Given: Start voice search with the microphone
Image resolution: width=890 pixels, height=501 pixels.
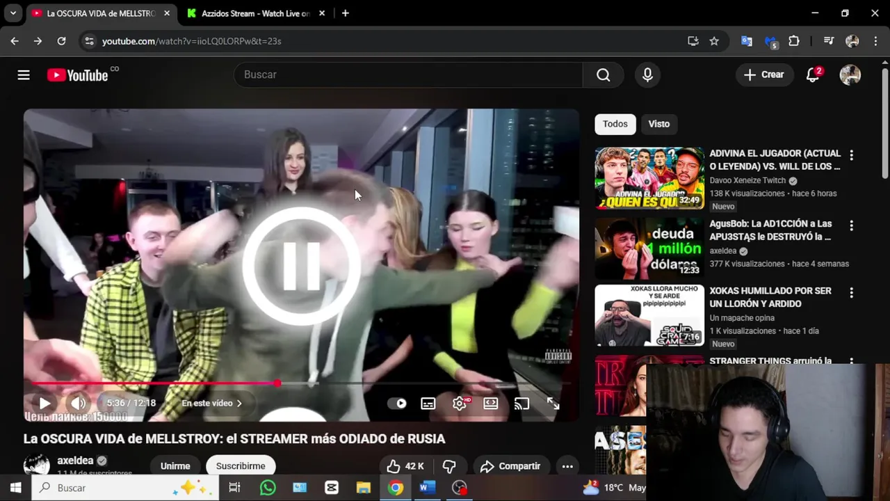Looking at the screenshot, I should pos(647,74).
